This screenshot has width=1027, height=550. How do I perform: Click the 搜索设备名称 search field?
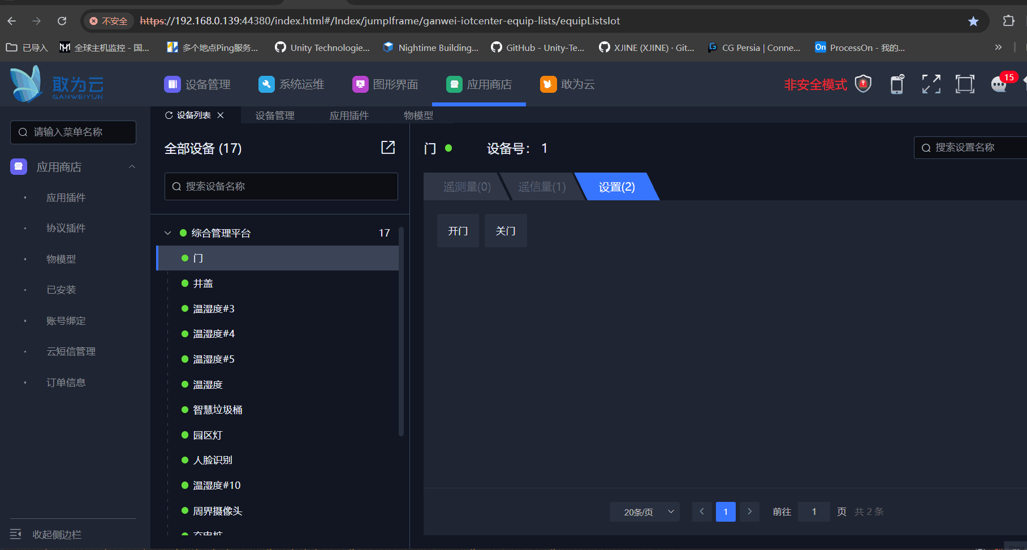pos(281,186)
